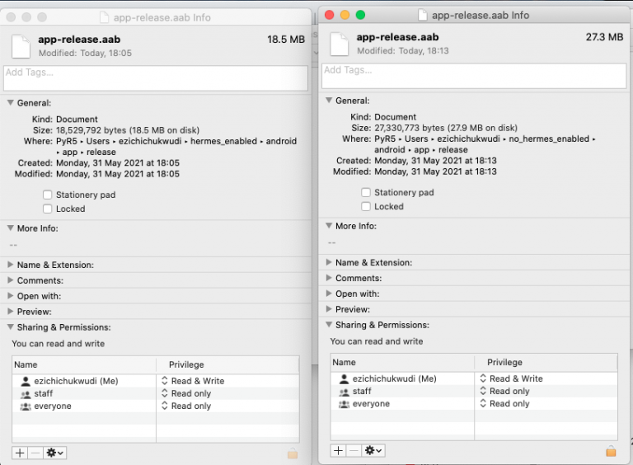This screenshot has width=633, height=465.
Task: Collapse the General section in left window
Action: (x=11, y=103)
